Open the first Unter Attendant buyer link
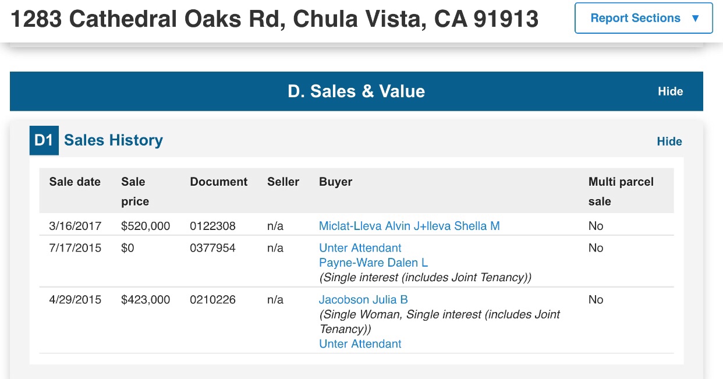723x379 pixels. [x=360, y=248]
